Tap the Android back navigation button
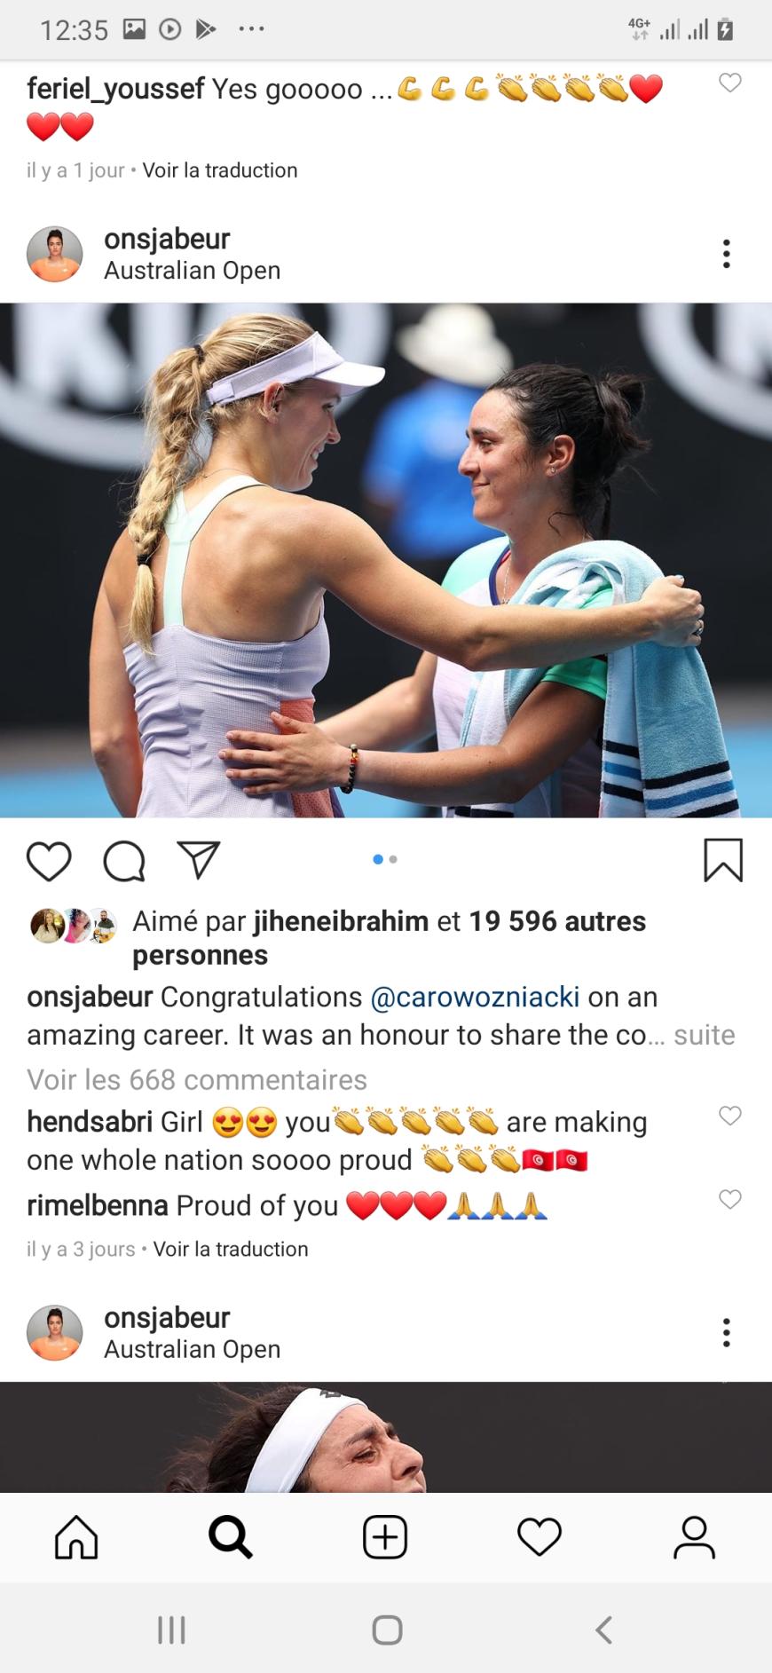The height and width of the screenshot is (1673, 772). pos(604,1630)
